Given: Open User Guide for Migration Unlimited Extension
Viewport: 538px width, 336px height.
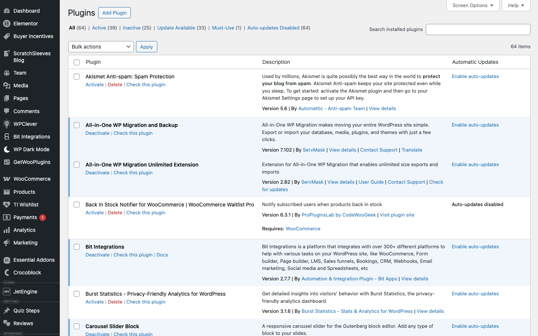Looking at the screenshot, I should (371, 182).
